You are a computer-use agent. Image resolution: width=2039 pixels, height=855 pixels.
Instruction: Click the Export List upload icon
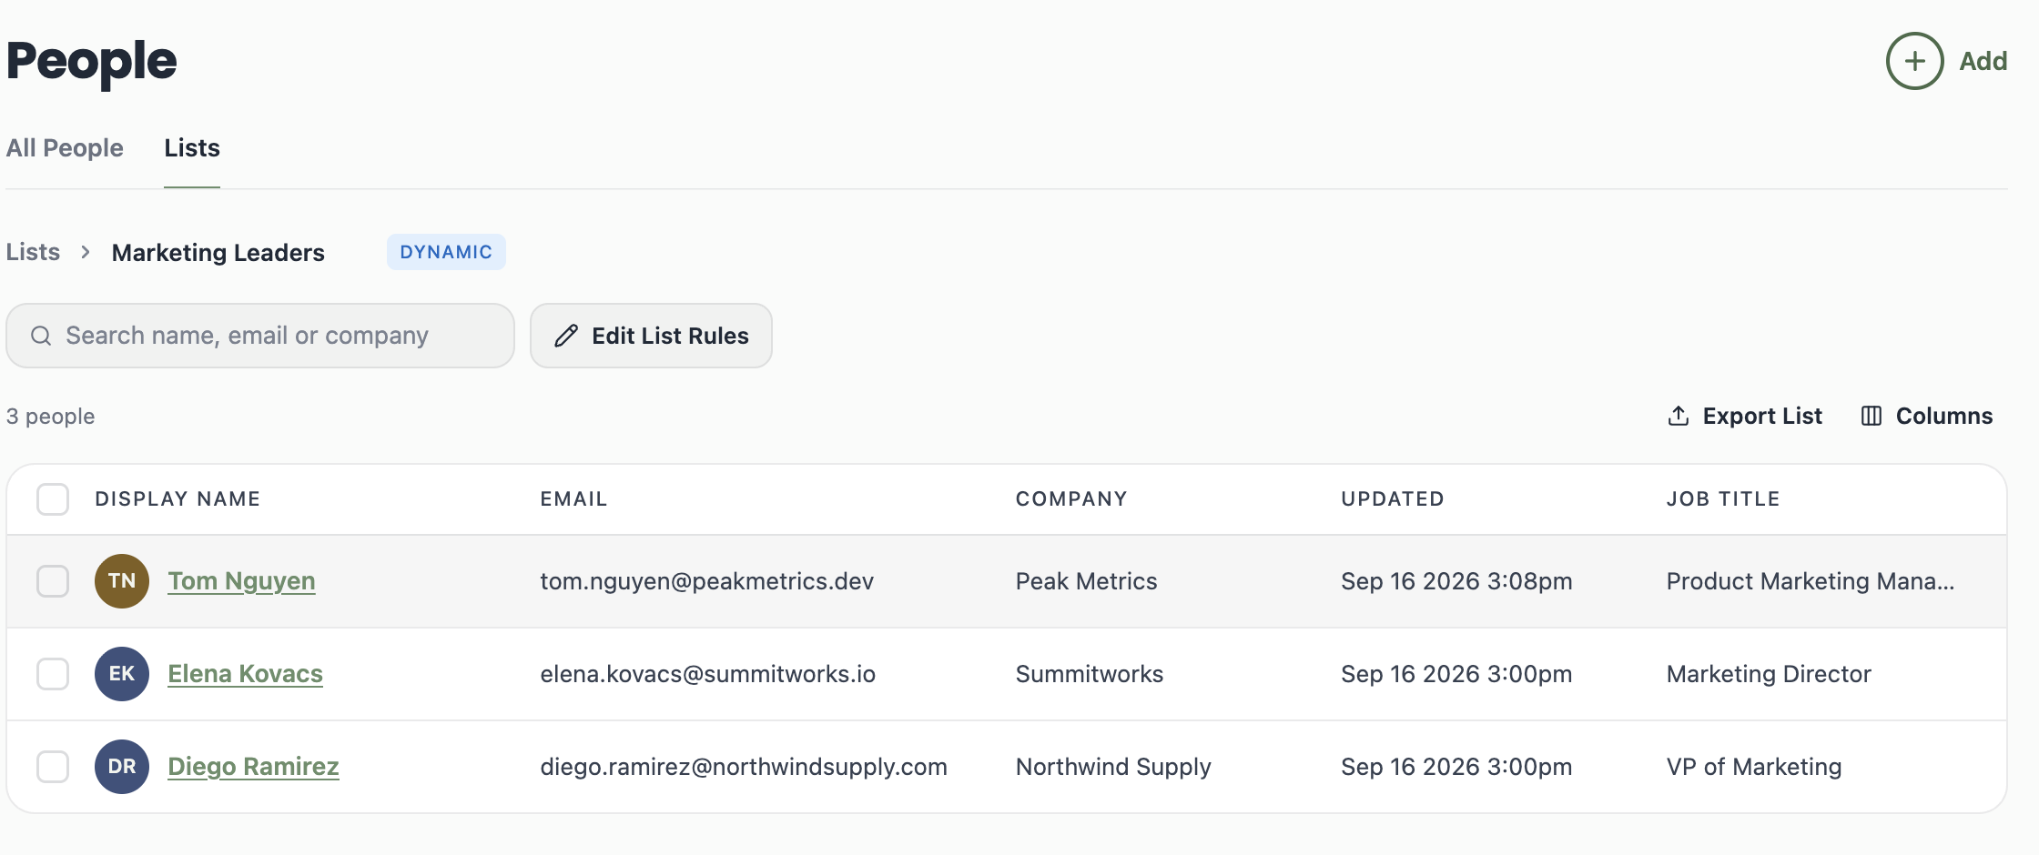pos(1679,416)
